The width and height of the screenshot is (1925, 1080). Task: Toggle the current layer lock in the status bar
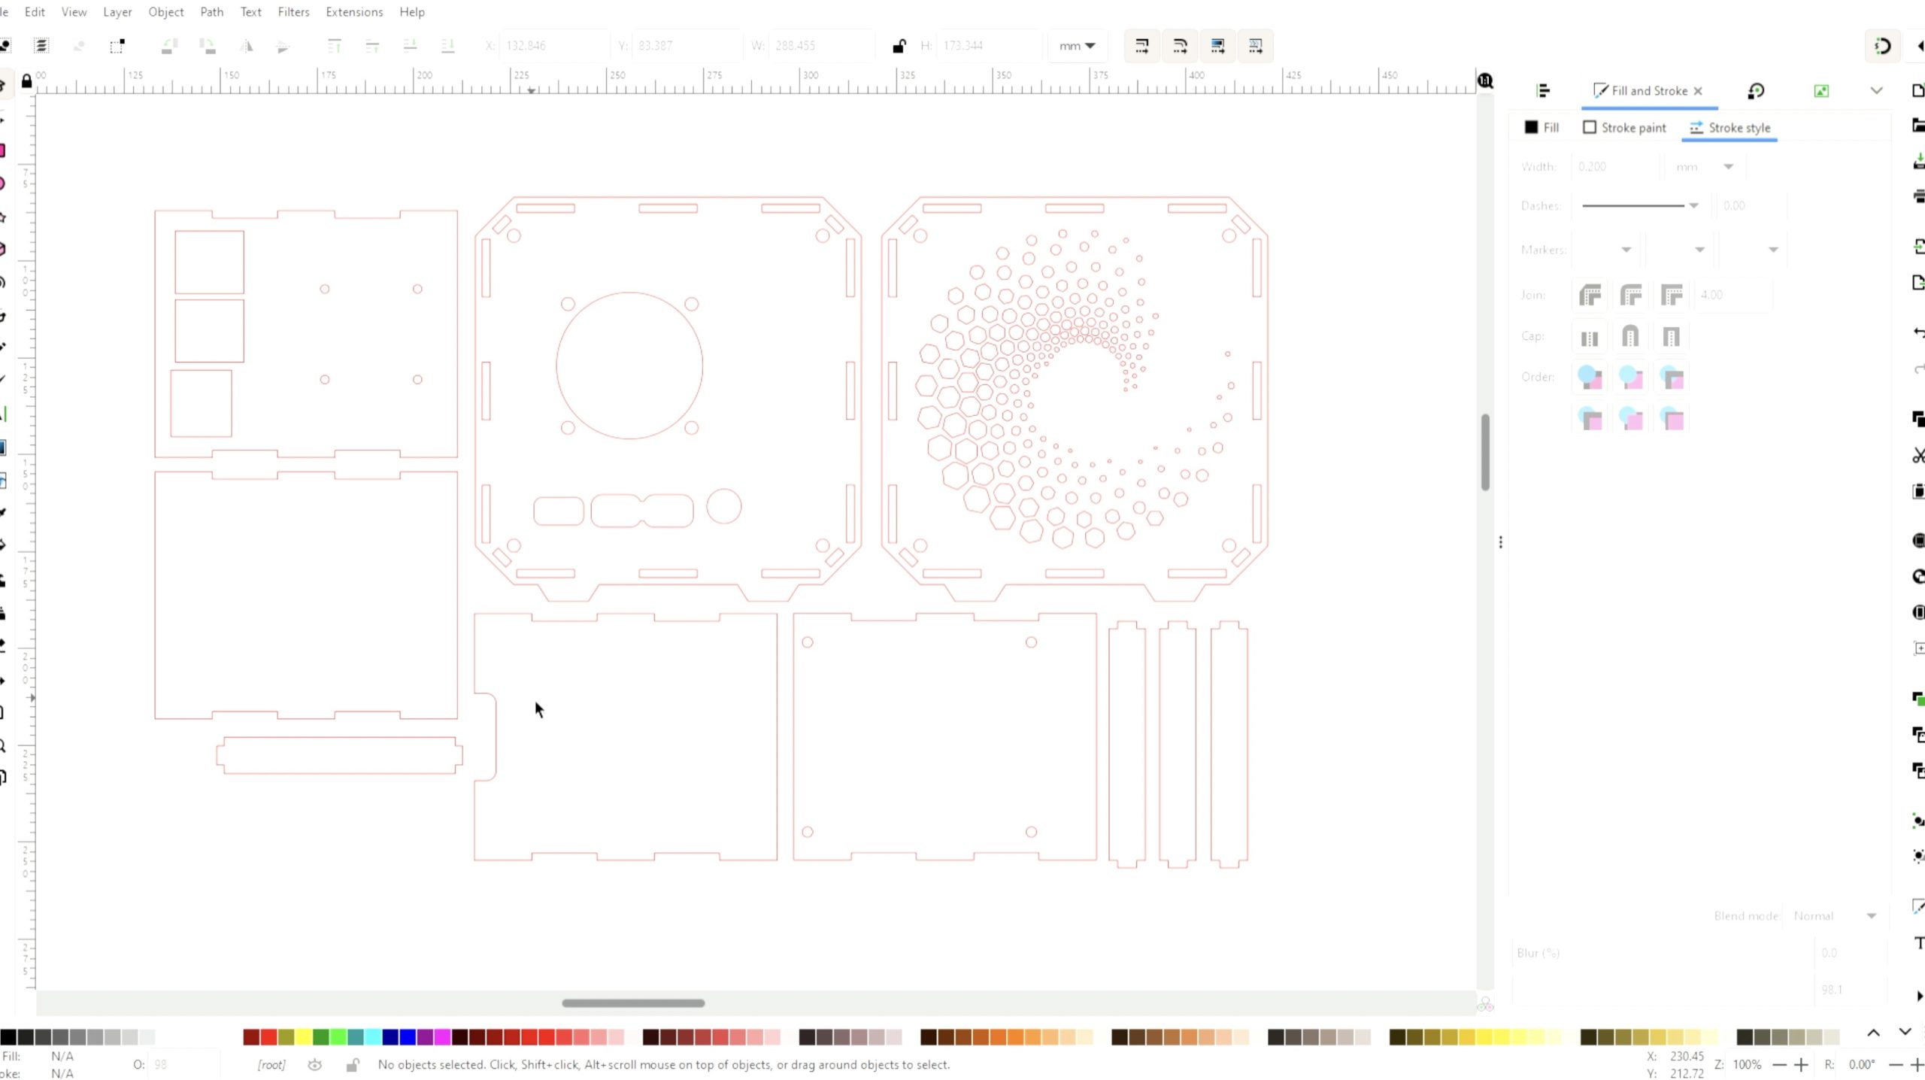(x=352, y=1064)
